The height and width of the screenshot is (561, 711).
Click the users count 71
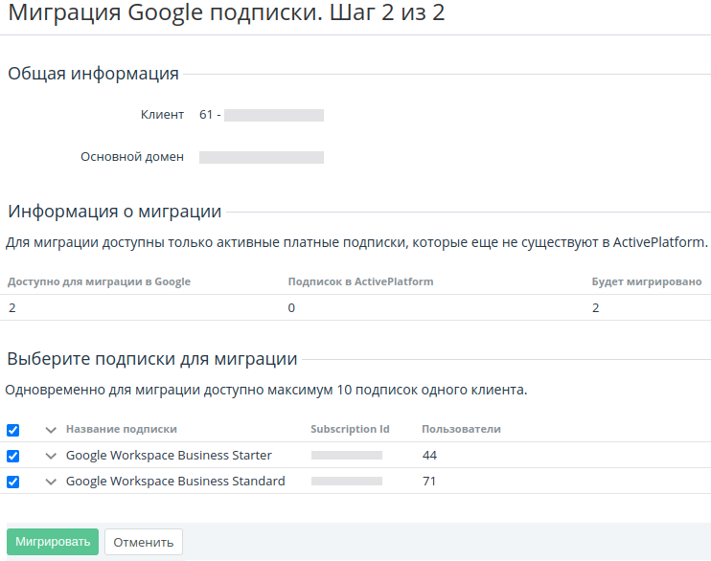429,482
